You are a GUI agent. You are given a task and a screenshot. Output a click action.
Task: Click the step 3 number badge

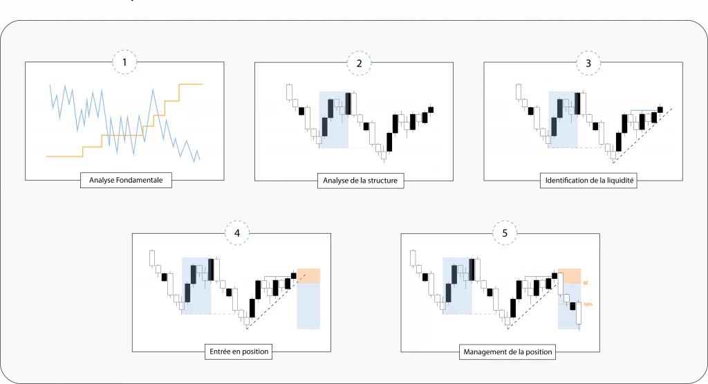tap(588, 63)
